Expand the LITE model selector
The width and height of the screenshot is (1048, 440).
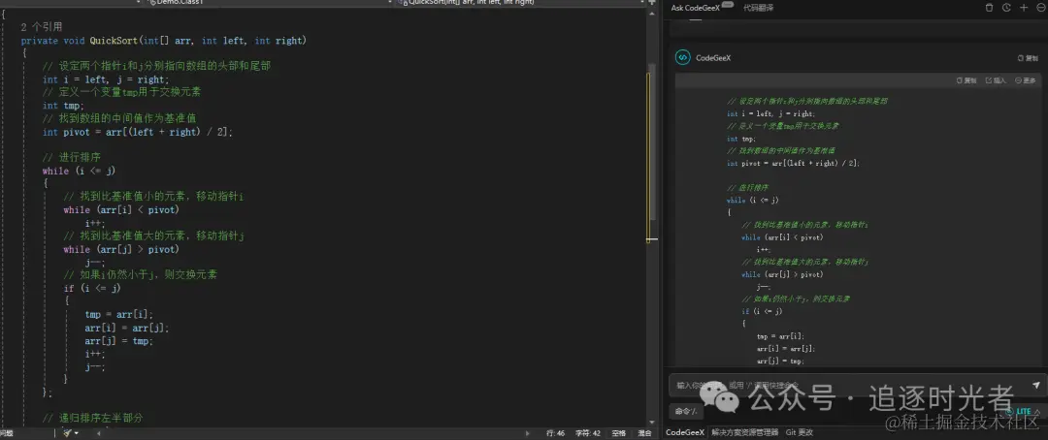point(1024,411)
